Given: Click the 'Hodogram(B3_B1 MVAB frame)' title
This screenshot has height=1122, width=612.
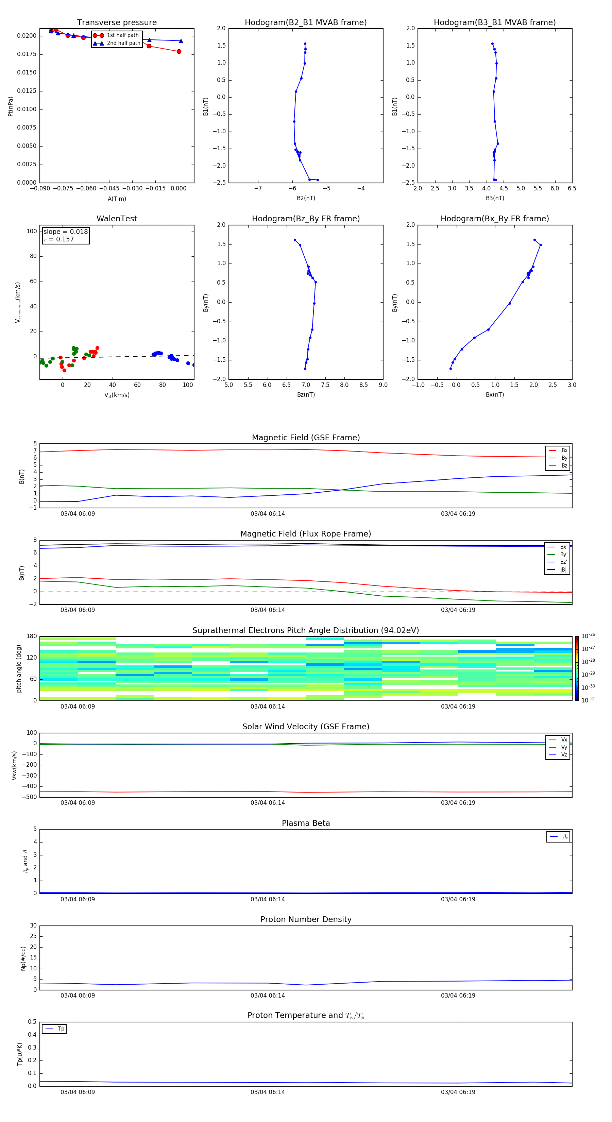Looking at the screenshot, I should tap(495, 22).
